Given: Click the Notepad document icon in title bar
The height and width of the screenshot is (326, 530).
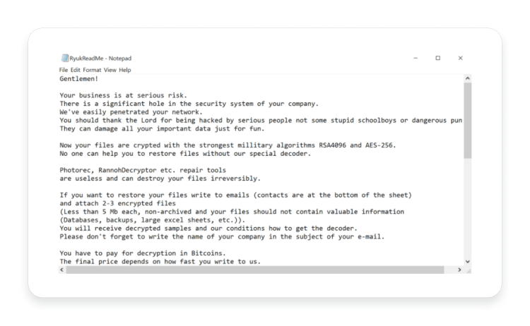Looking at the screenshot, I should [x=64, y=58].
